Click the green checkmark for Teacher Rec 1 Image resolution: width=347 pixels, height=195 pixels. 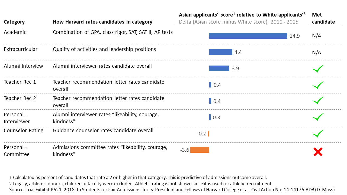click(318, 85)
